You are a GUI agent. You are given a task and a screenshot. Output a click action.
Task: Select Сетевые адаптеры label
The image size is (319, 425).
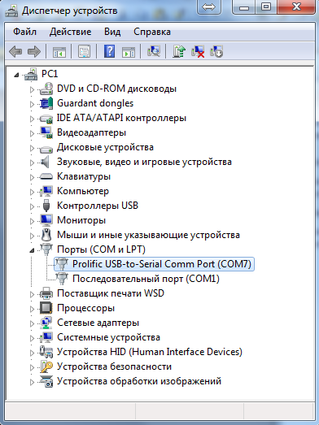pyautogui.click(x=98, y=323)
